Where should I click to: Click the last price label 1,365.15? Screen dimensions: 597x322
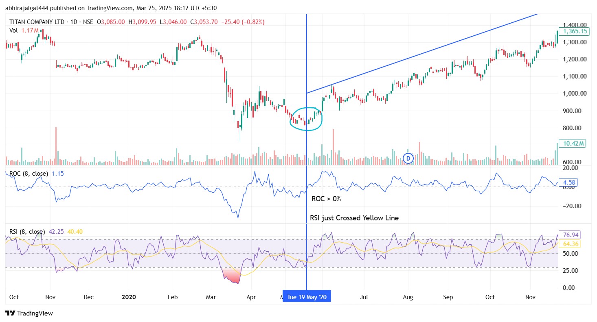[x=575, y=31]
